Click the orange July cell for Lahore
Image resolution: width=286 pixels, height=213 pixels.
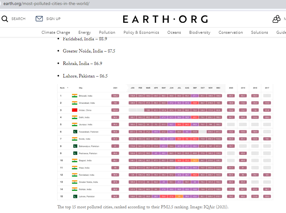[179, 196]
